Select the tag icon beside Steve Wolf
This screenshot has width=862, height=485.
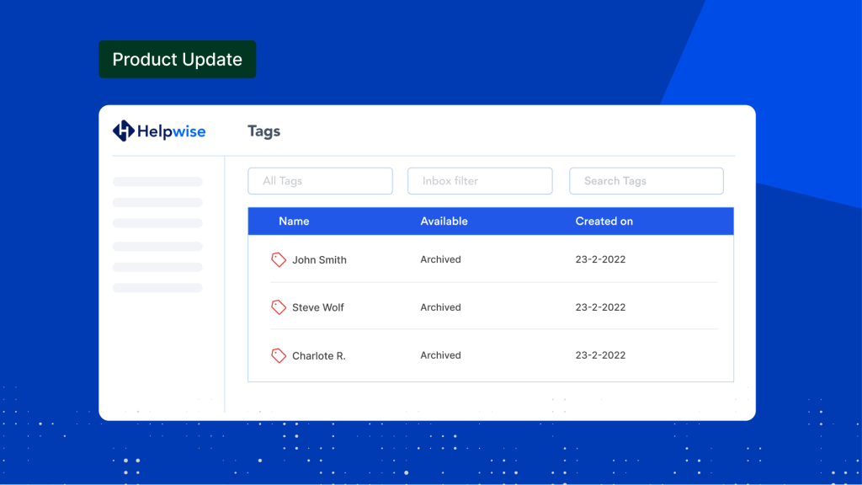(x=279, y=306)
